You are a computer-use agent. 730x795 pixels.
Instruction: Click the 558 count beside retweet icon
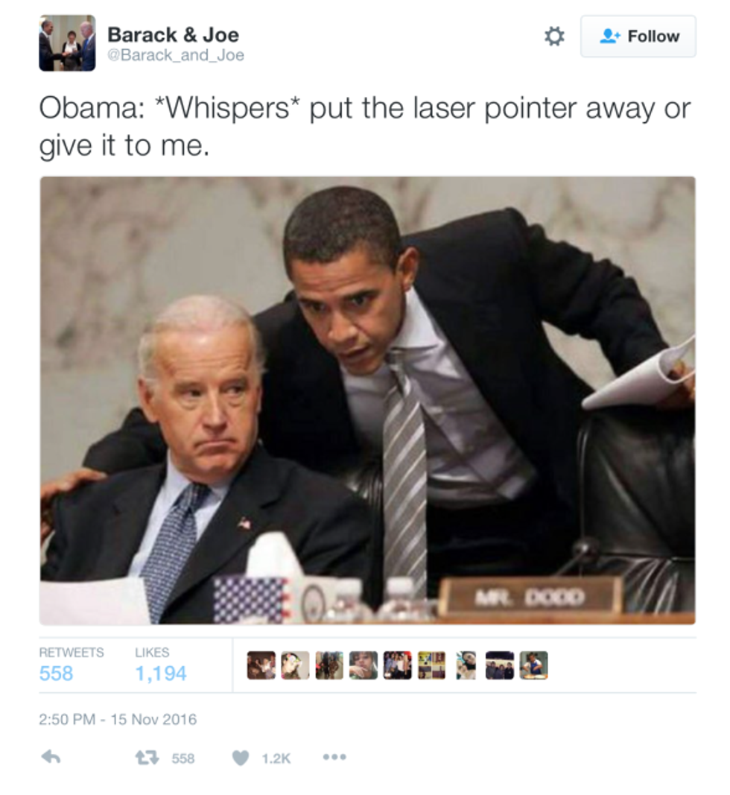[183, 758]
